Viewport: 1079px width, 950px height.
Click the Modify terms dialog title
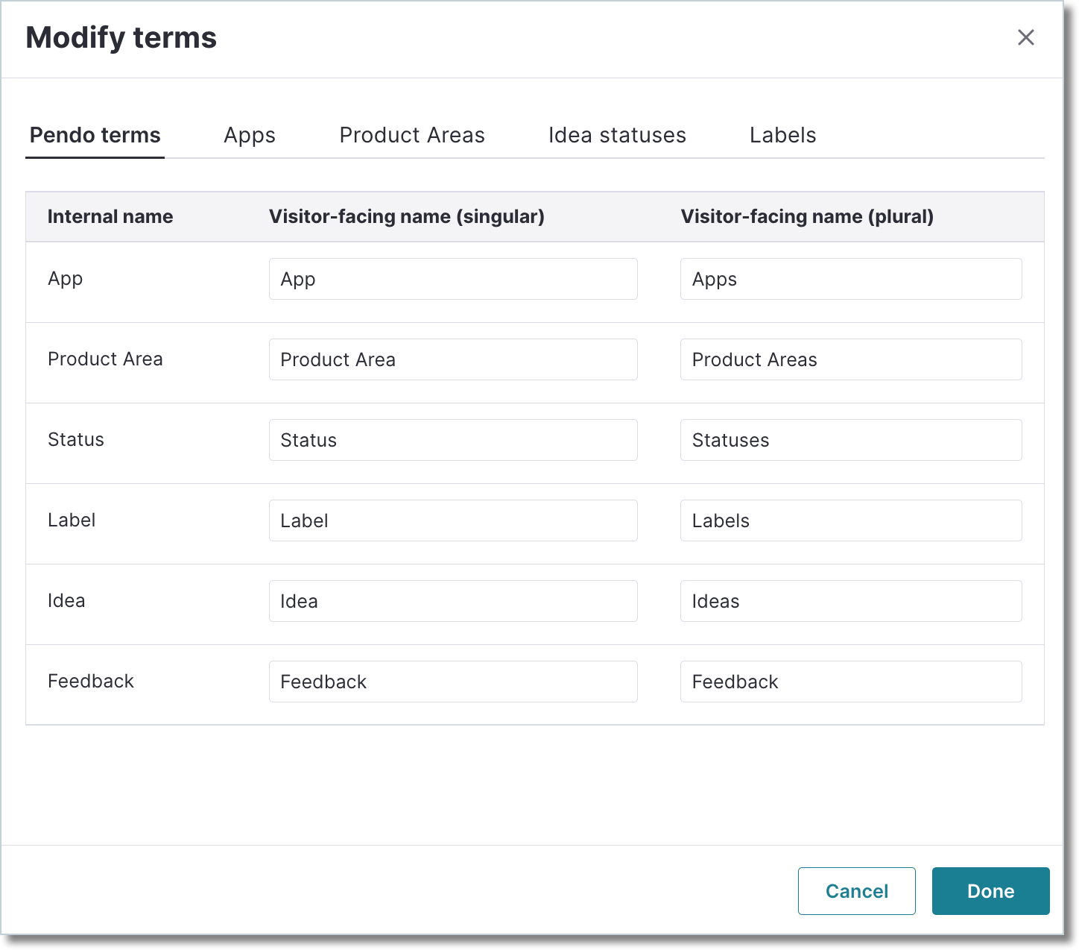(x=121, y=37)
